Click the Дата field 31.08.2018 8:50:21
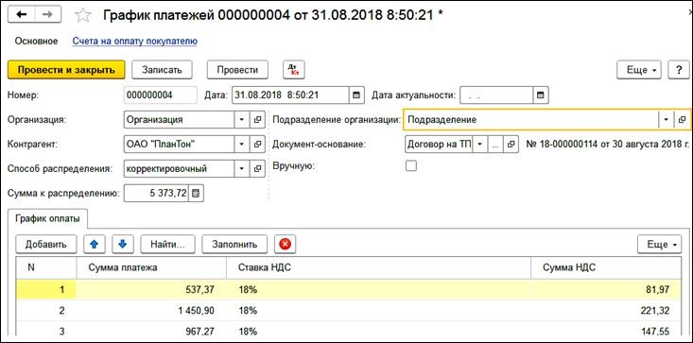Screen dimensions: 693x343 click(x=291, y=94)
